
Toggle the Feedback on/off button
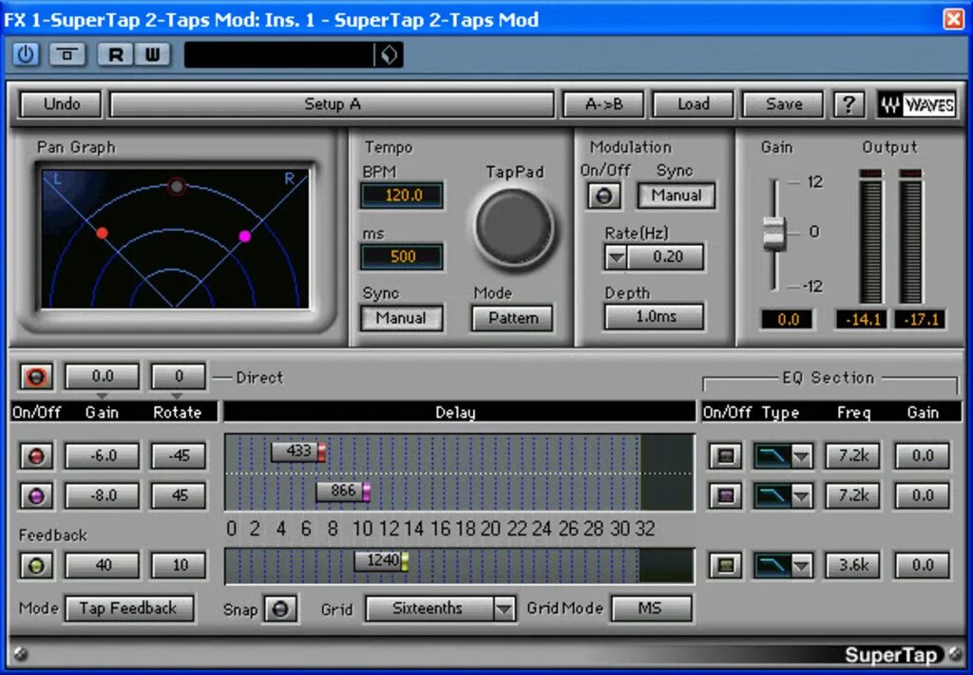[36, 565]
